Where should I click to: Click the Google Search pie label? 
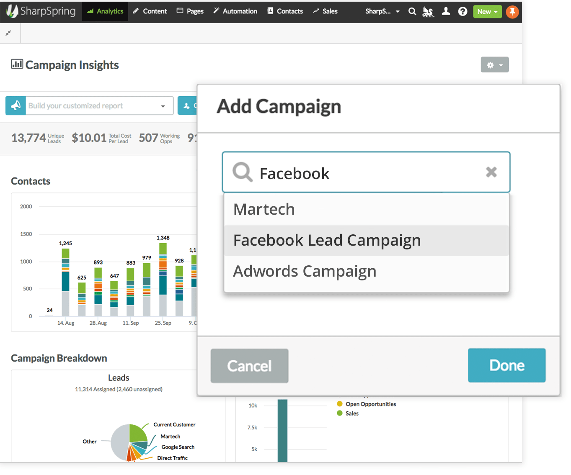[178, 447]
